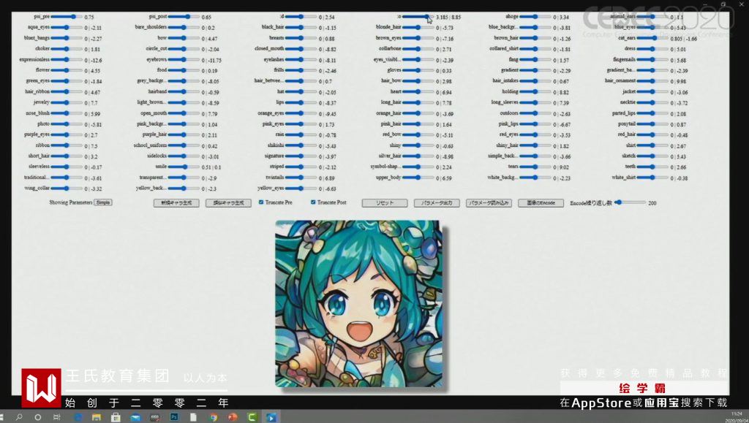Click the generated anime character image
Screen dimensions: 749x423
358,303
